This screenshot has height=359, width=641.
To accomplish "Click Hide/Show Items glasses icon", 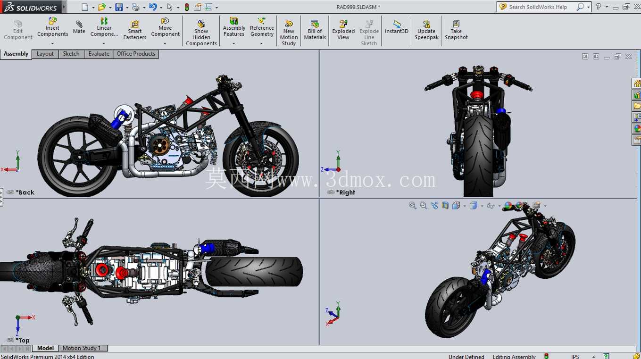I will (x=491, y=206).
